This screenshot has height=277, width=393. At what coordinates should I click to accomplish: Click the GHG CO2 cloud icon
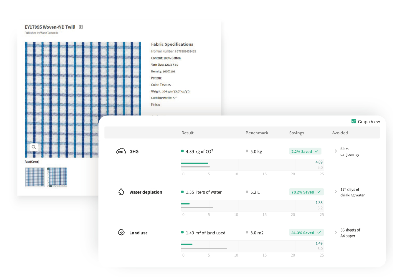(121, 152)
